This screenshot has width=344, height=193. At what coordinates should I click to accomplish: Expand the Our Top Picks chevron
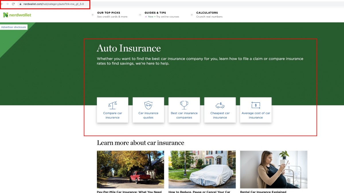93,15
